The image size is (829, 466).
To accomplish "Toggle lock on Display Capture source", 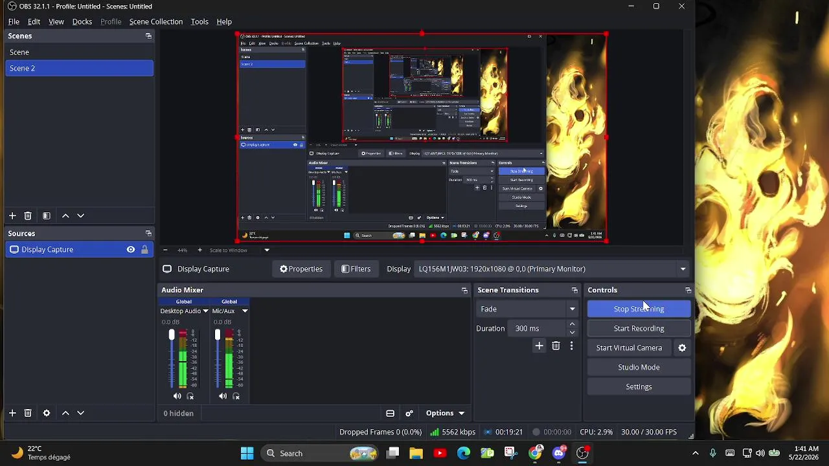I will point(144,249).
